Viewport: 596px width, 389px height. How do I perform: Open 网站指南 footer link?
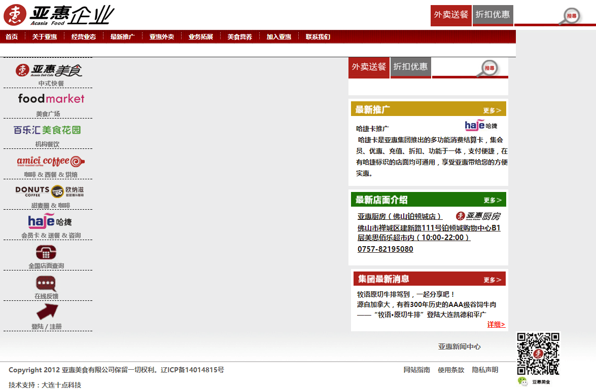click(x=416, y=370)
